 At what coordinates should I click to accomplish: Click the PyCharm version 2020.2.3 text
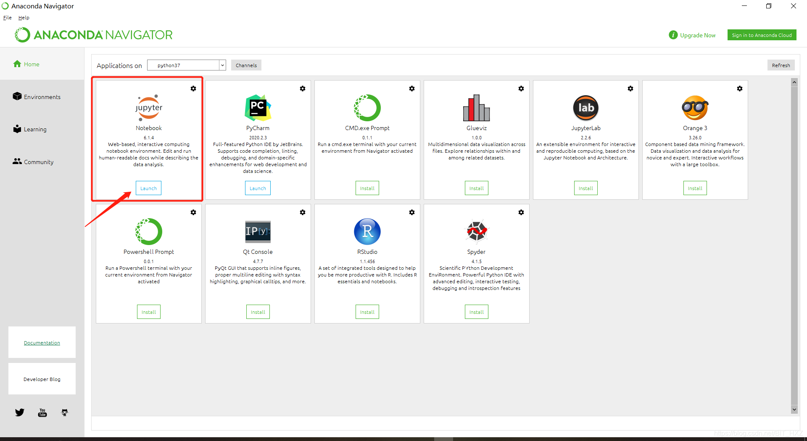[x=258, y=138]
